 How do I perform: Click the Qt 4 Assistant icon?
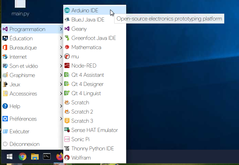pyautogui.click(x=67, y=75)
